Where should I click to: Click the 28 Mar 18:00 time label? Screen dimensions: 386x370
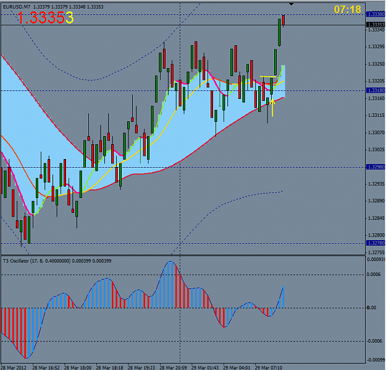[x=78, y=368]
